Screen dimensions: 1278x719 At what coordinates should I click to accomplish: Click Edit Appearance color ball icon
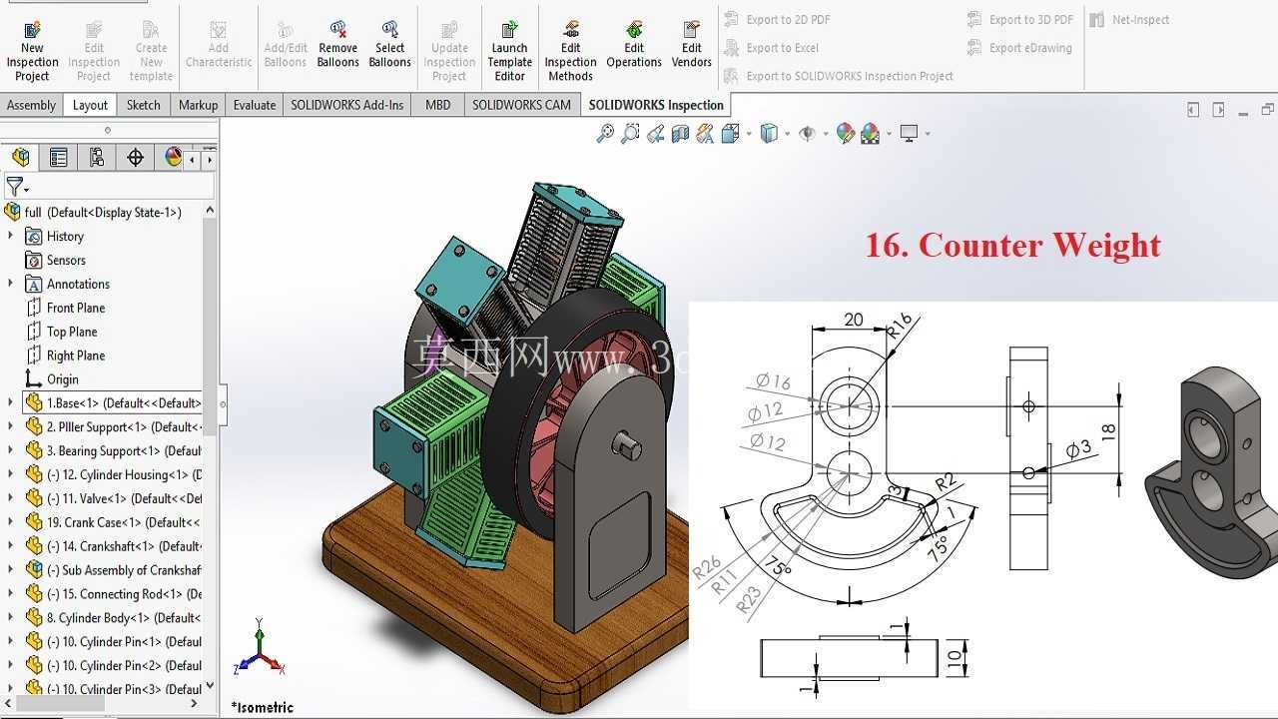pyautogui.click(x=845, y=133)
